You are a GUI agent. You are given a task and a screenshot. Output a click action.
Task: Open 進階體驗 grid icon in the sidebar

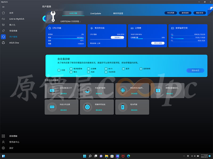pos(3,136)
